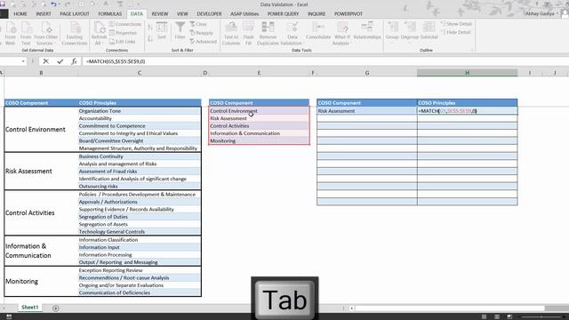Open the ASAP Utilities tab
The image size is (569, 320).
(x=244, y=14)
